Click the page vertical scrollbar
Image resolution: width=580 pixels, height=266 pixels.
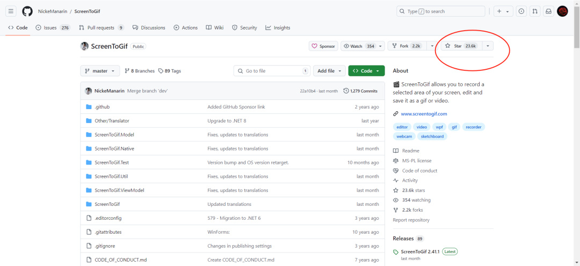[577, 133]
